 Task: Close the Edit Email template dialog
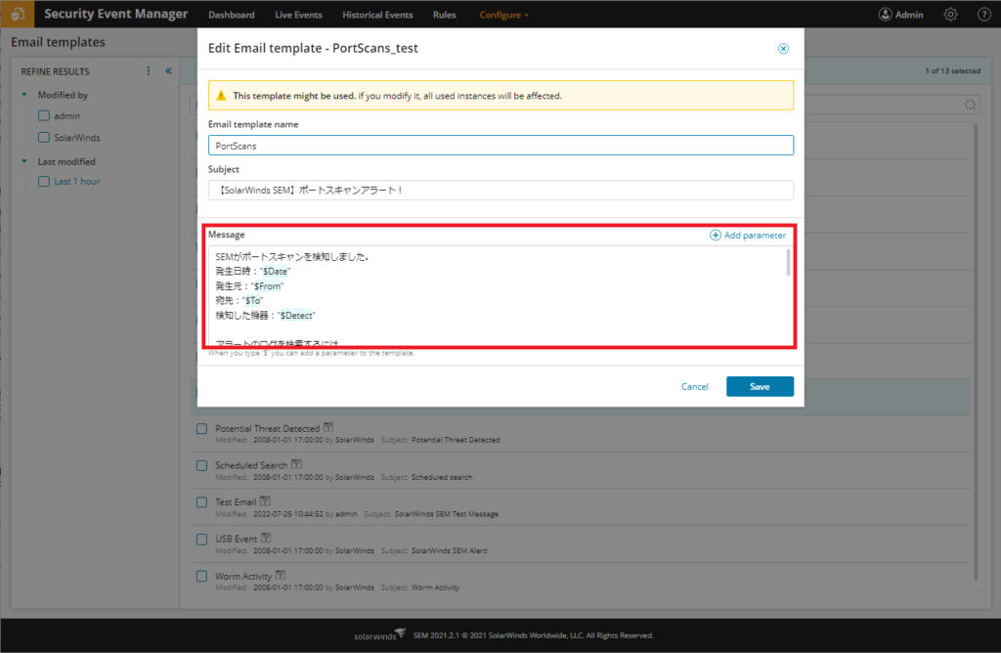pyautogui.click(x=783, y=49)
